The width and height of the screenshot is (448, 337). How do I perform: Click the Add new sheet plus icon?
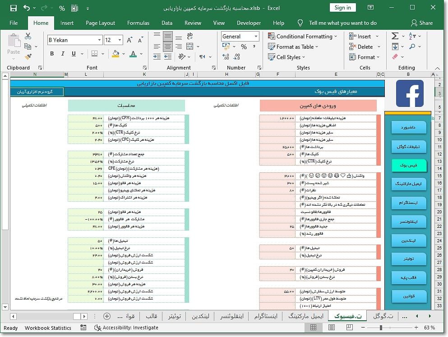coord(107,316)
